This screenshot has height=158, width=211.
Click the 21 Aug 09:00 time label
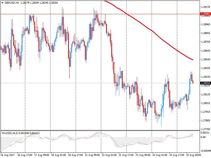coord(92,155)
